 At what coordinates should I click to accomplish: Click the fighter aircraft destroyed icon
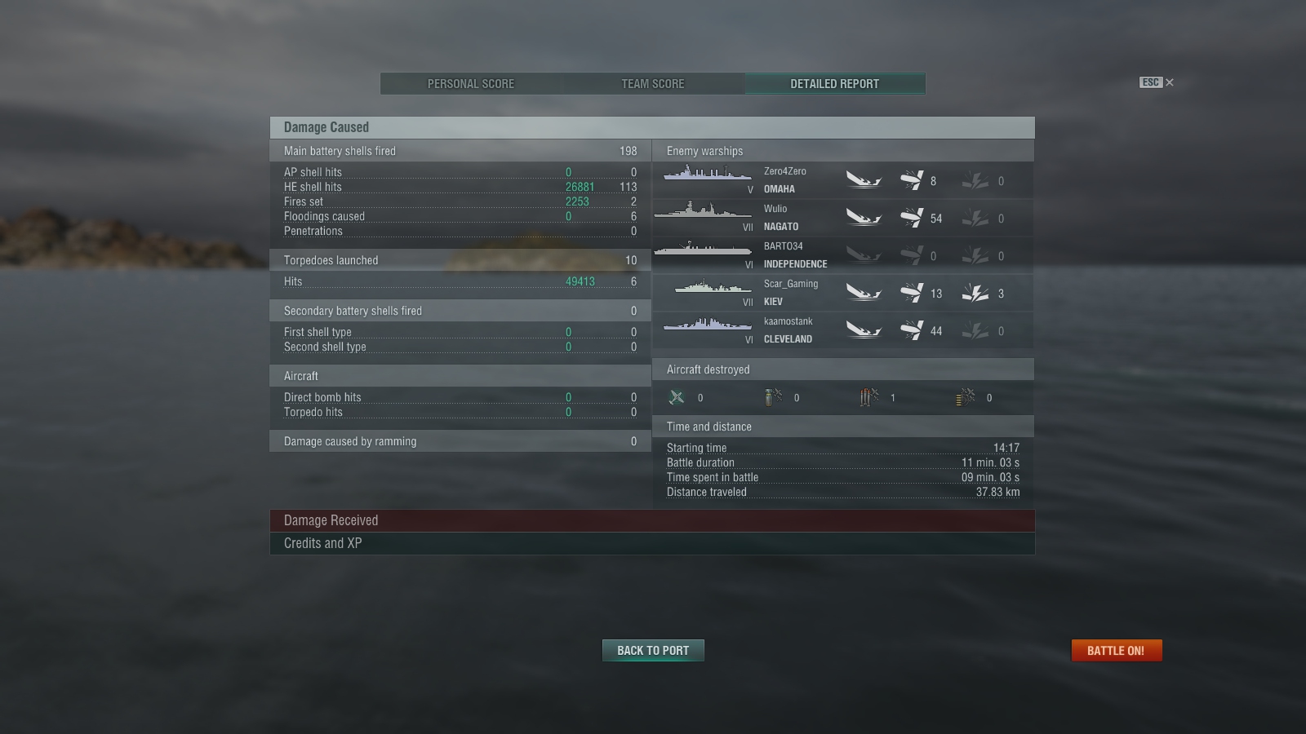(x=677, y=397)
